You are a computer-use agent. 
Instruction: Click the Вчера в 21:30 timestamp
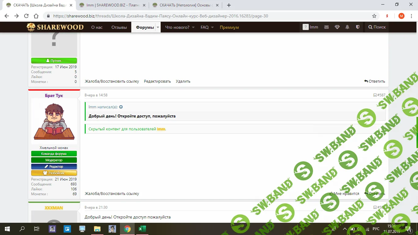tap(96, 207)
